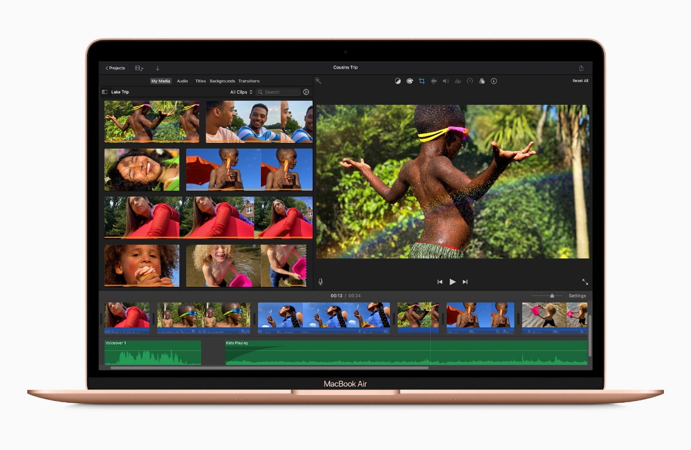Image resolution: width=691 pixels, height=450 pixels.
Task: Go back to Projects
Action: pyautogui.click(x=115, y=68)
